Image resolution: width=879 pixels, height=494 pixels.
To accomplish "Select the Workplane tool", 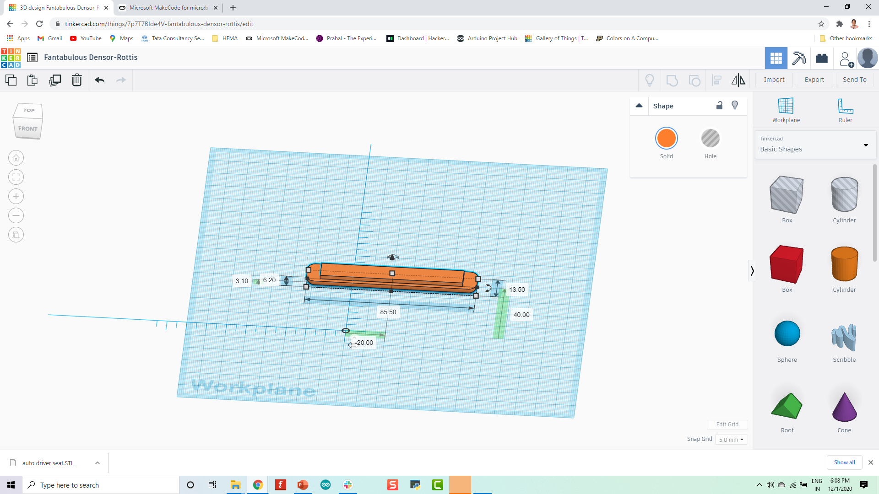I will pos(786,110).
